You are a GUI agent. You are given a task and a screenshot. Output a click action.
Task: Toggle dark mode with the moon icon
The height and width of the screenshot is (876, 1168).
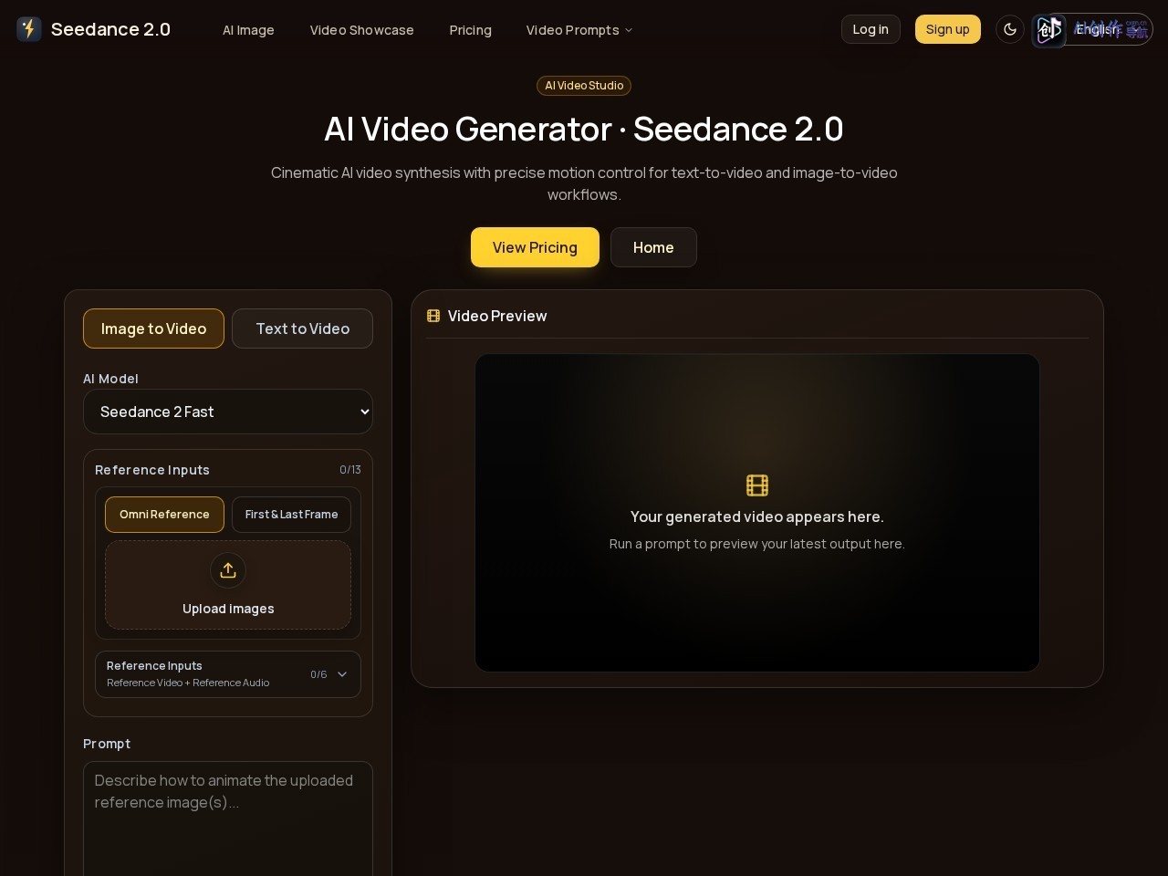(x=1010, y=29)
